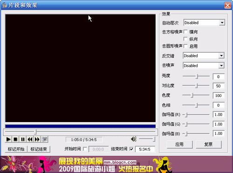Click the 去方格噪声 label
The width and height of the screenshot is (233, 173).
point(172,32)
